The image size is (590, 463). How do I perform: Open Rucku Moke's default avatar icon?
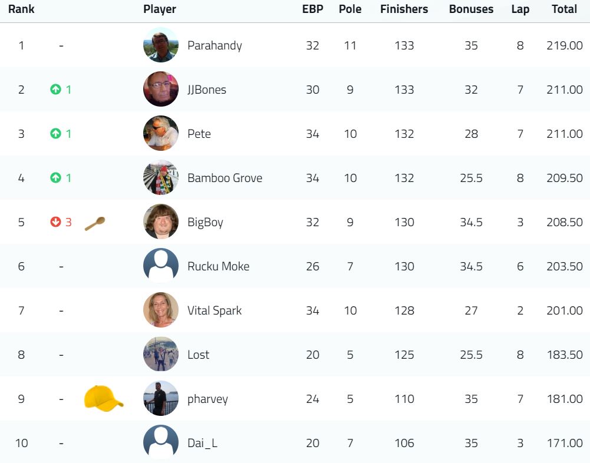[161, 266]
